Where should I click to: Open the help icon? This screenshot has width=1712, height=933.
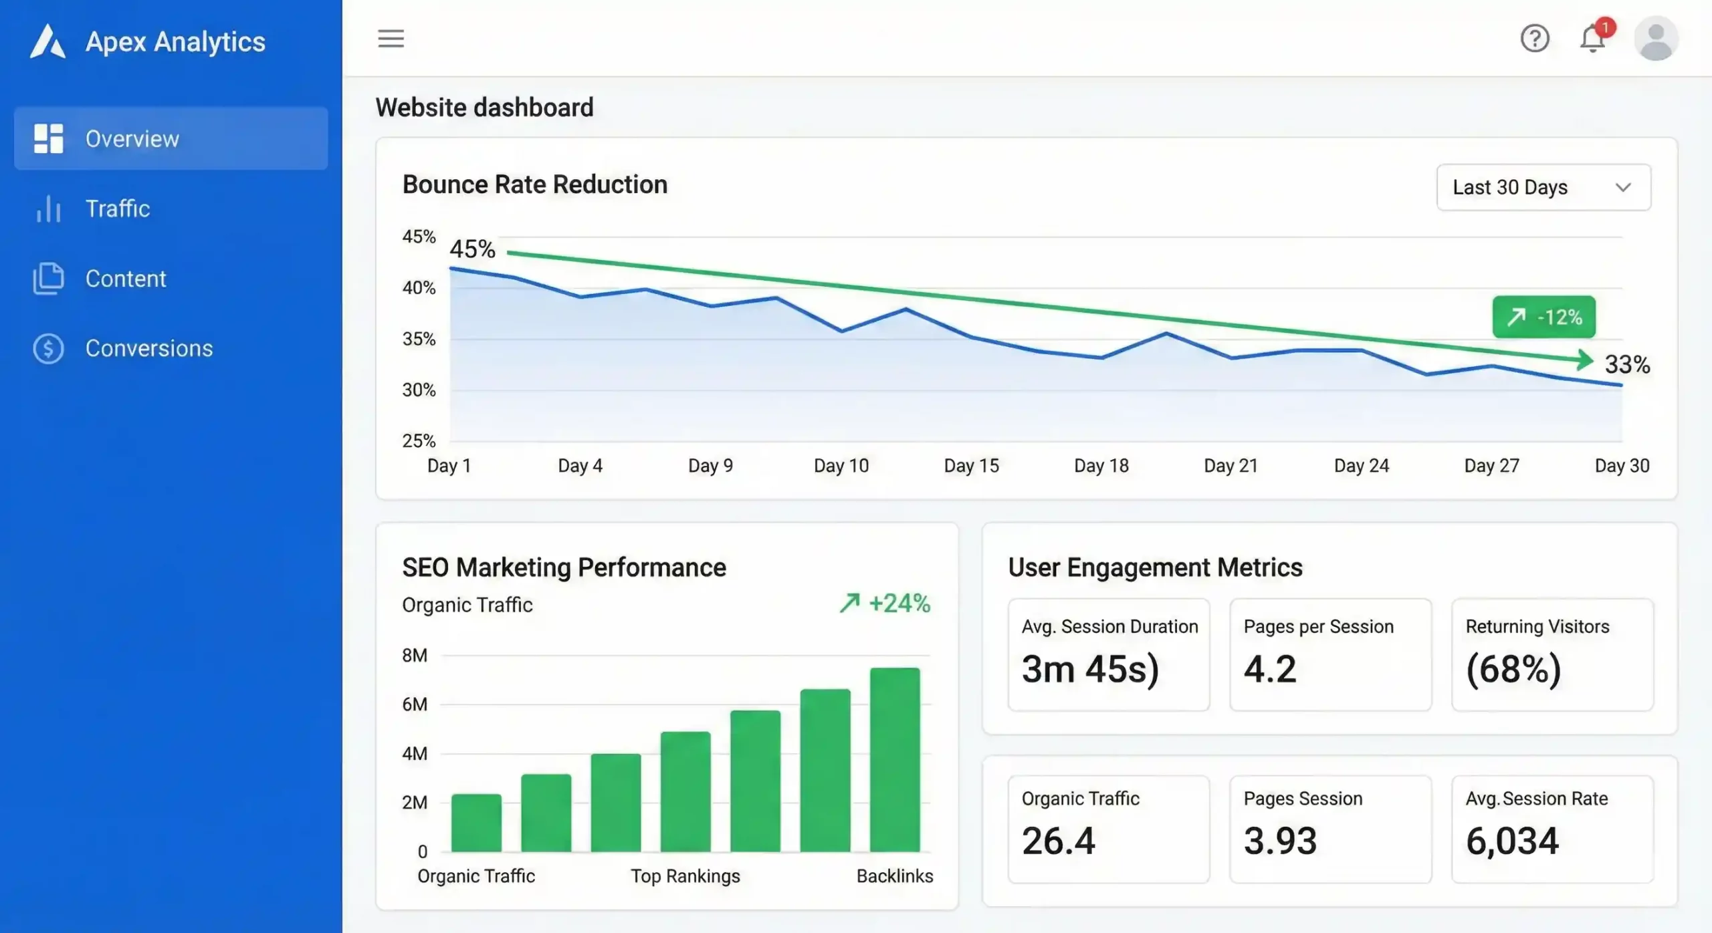click(1535, 39)
